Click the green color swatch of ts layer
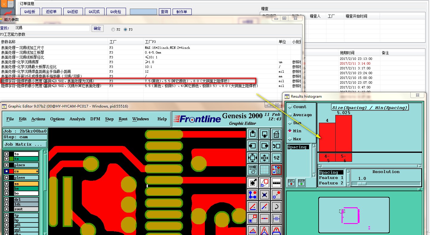Image resolution: width=430 pixels, height=235 pixels. tap(11, 159)
